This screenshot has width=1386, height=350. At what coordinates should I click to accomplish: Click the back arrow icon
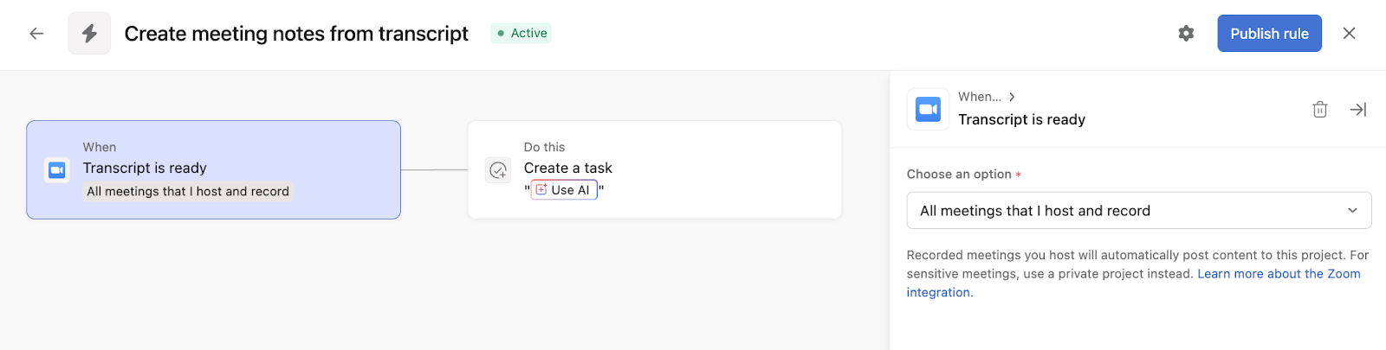click(36, 34)
